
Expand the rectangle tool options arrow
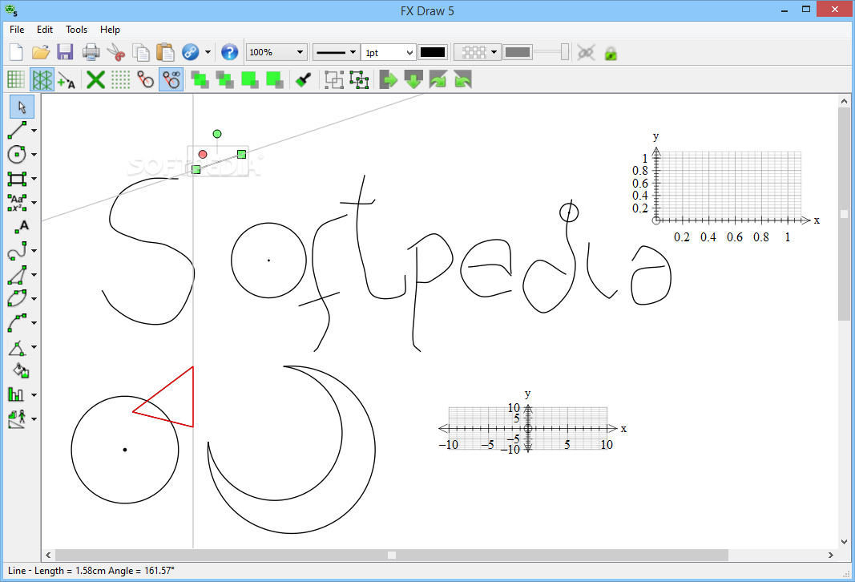pyautogui.click(x=34, y=179)
